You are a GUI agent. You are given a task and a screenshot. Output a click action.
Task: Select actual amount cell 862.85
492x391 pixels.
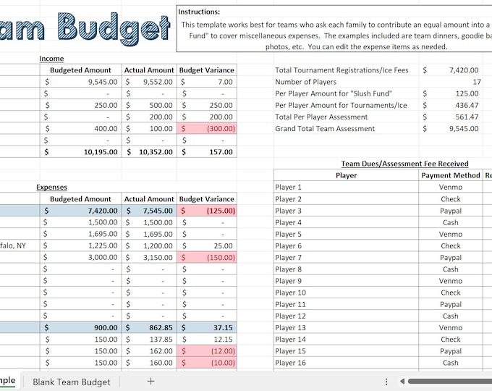149,327
